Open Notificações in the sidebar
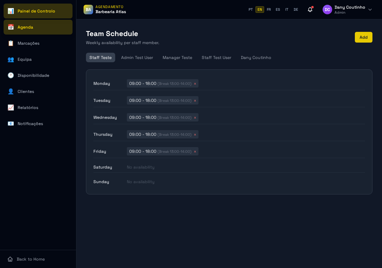Viewport: 382px width, 268px height. tap(38, 124)
